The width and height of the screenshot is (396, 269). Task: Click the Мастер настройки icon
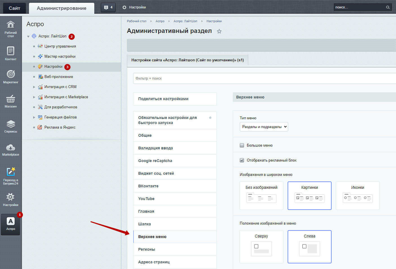[x=40, y=56]
